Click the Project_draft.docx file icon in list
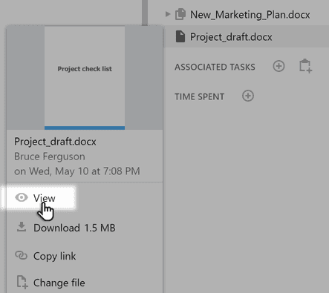The image size is (329, 293). pos(180,36)
